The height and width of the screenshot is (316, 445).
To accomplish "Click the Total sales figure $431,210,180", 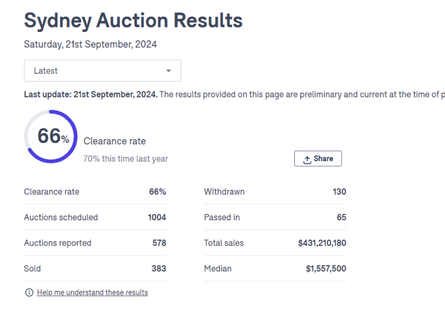I will coord(322,243).
